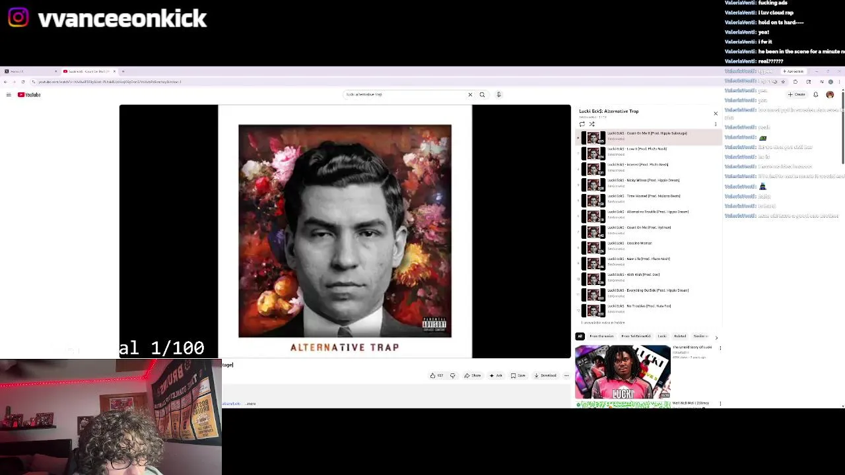Clear the YouTube search box text
The width and height of the screenshot is (845, 475).
[x=470, y=95]
